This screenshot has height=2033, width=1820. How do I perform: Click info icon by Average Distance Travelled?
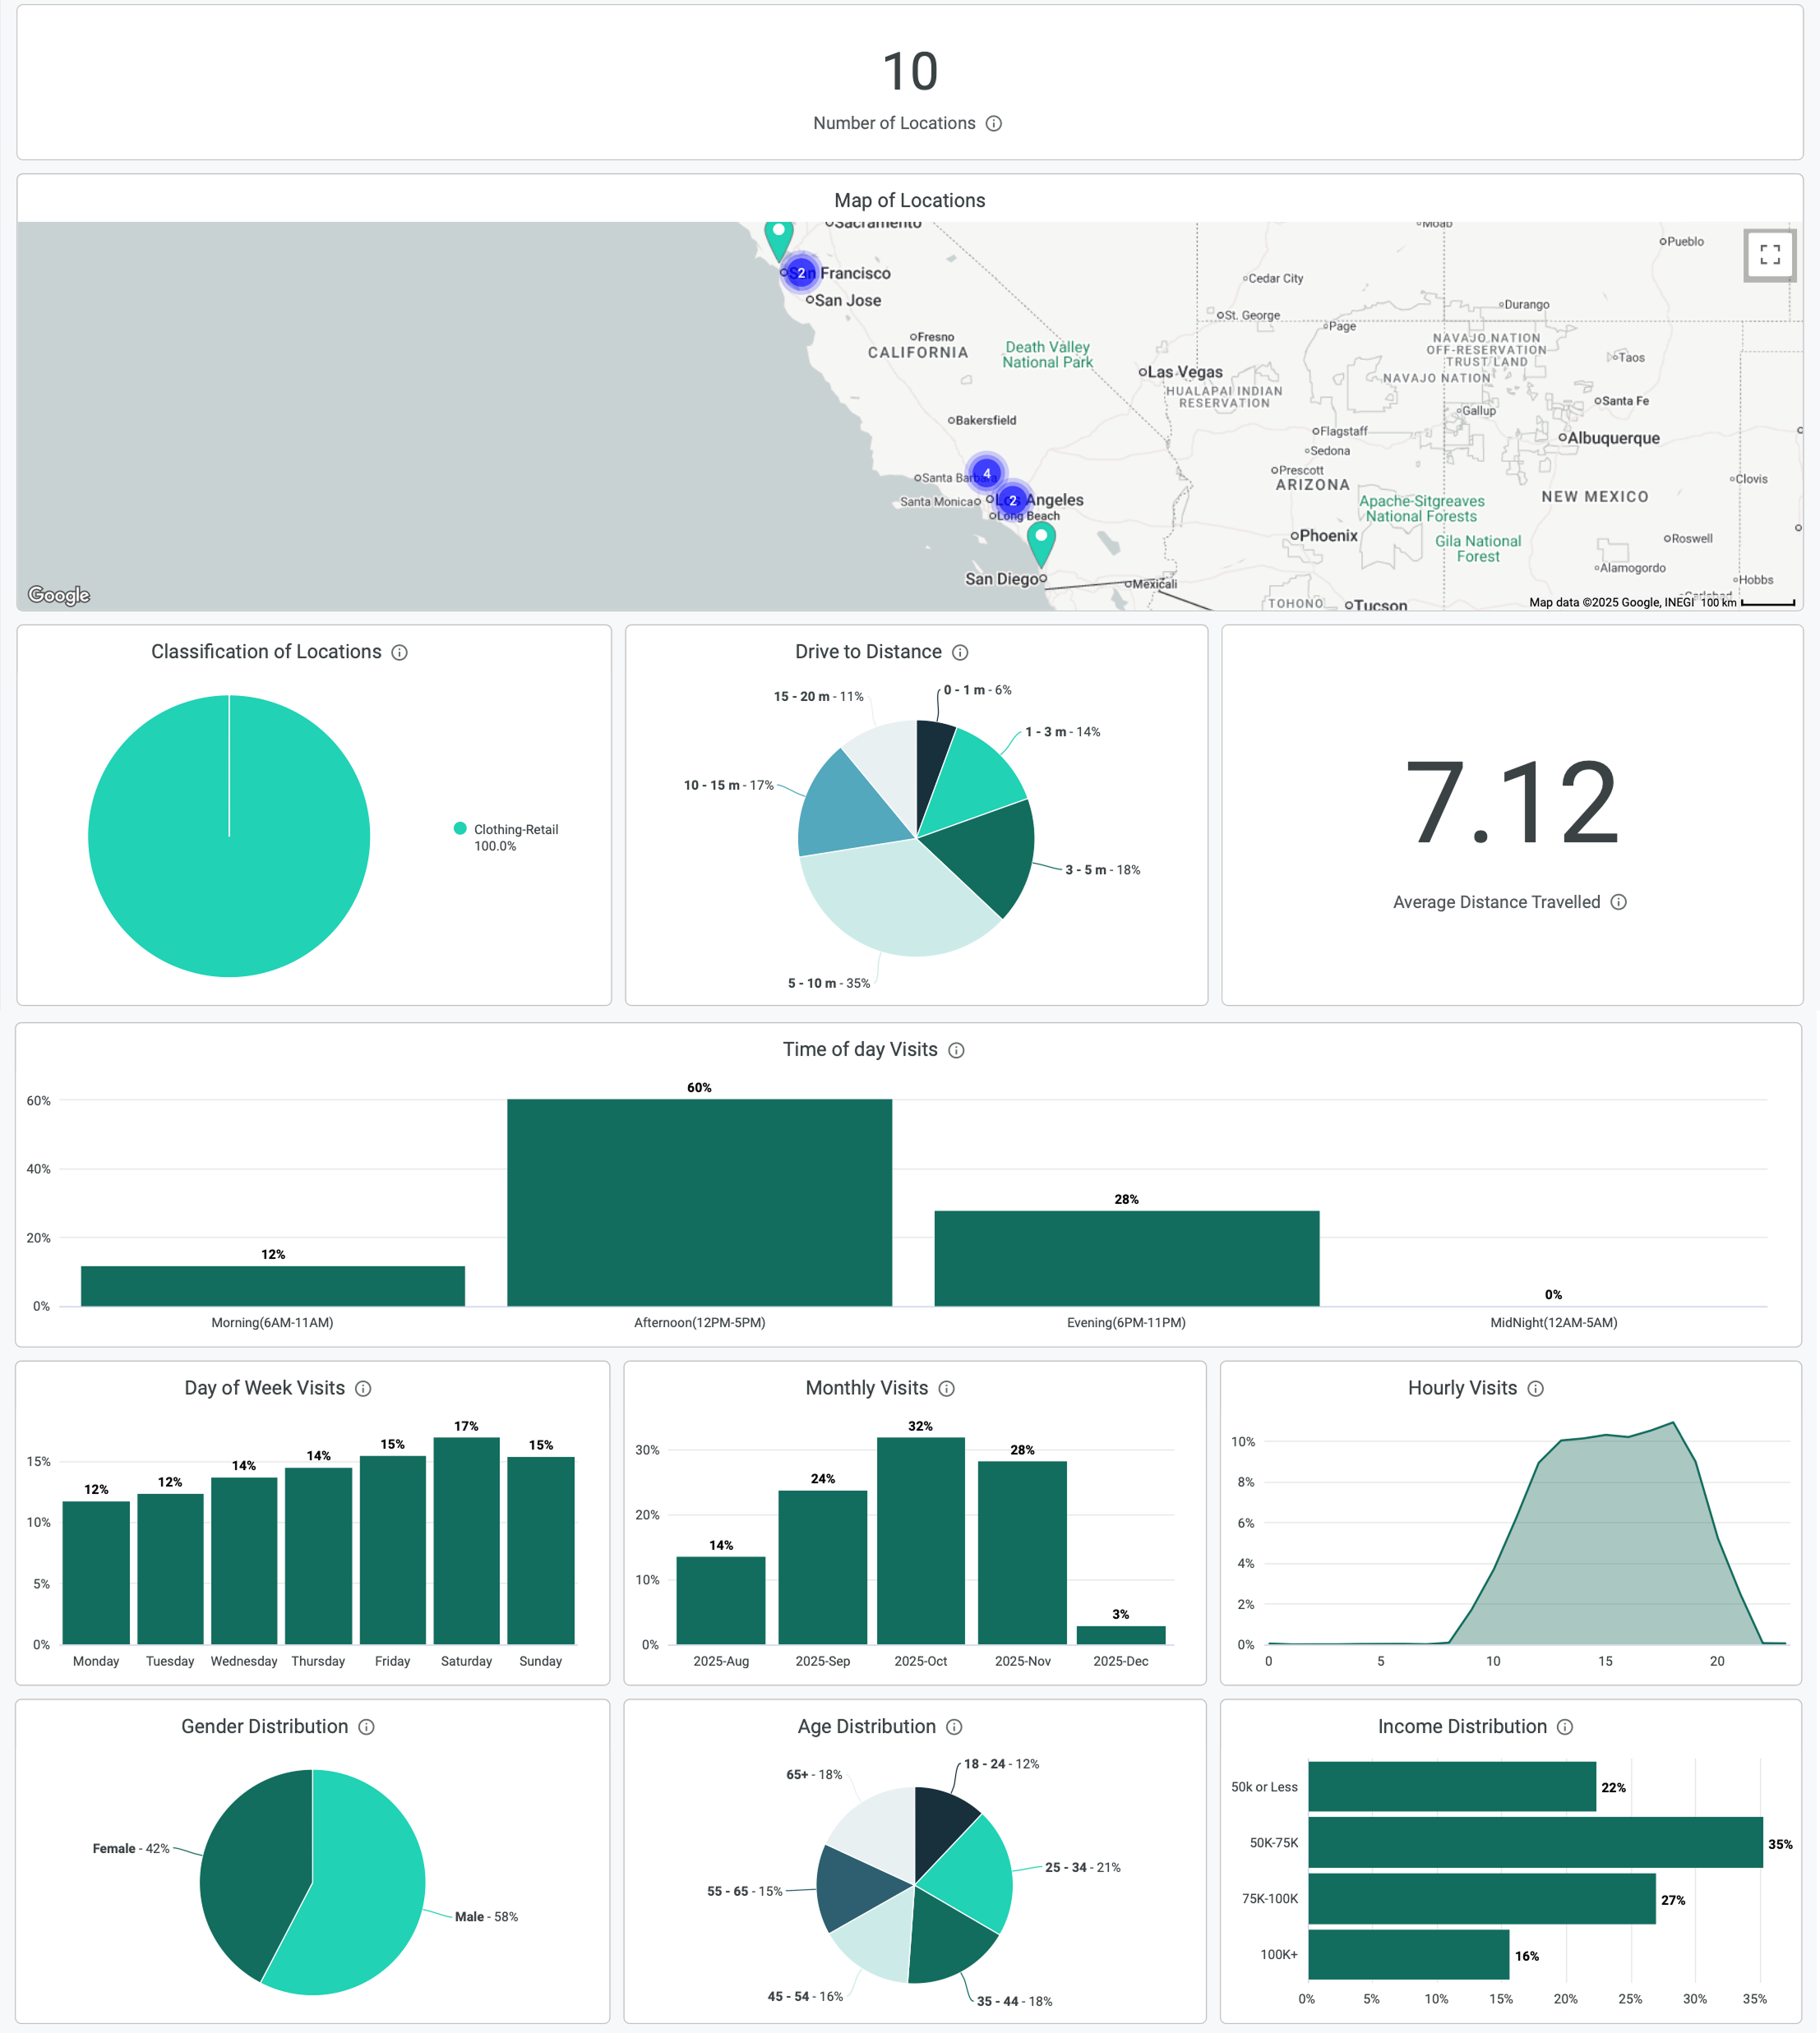(x=1618, y=901)
